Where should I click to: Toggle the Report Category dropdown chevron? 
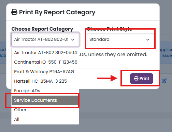(73, 39)
